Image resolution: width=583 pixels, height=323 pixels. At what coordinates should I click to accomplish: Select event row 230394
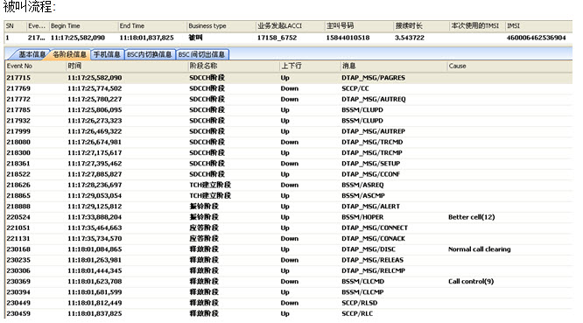289,292
